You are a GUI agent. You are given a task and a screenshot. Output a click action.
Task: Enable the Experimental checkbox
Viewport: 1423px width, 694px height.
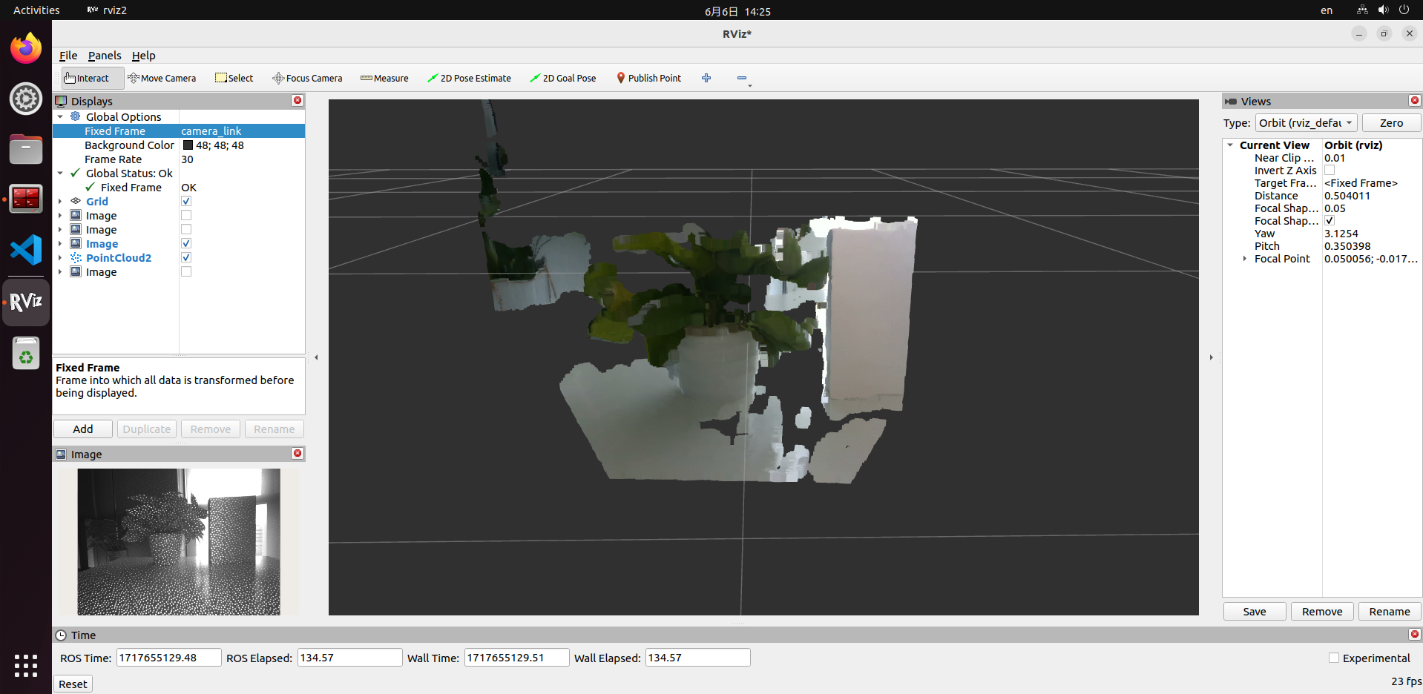pos(1334,658)
